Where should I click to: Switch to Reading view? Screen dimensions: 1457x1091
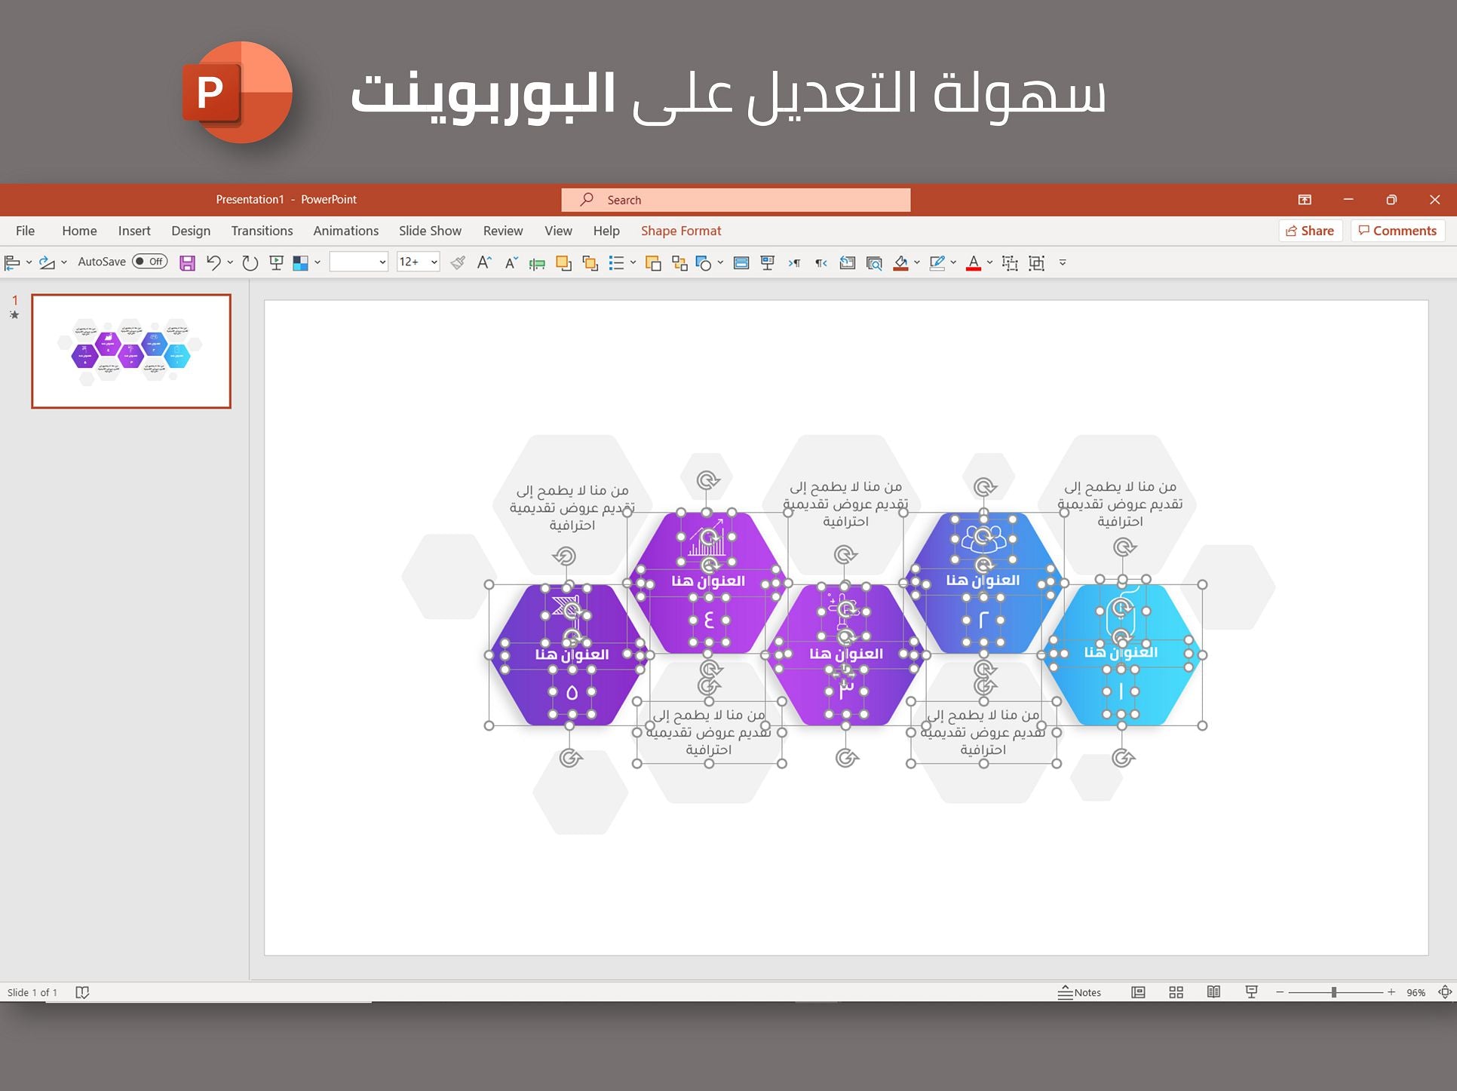point(1213,992)
